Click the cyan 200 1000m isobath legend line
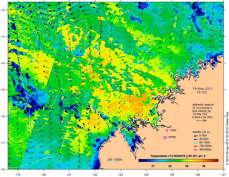This screenshot has height=177, width=229. coord(113,162)
